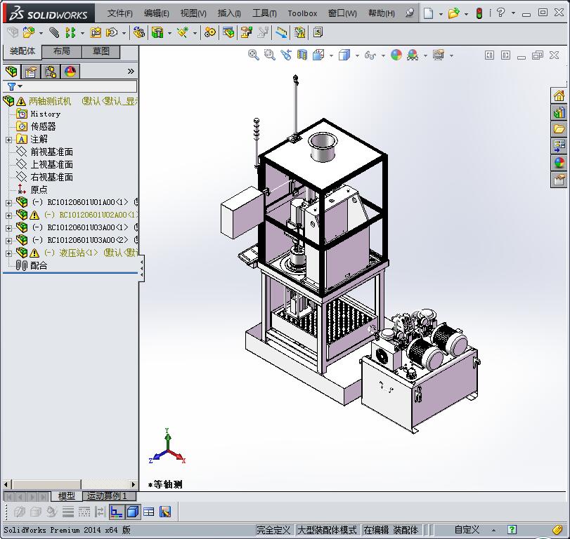
Task: Expand the 注解 annotations tree node
Action: (x=8, y=140)
